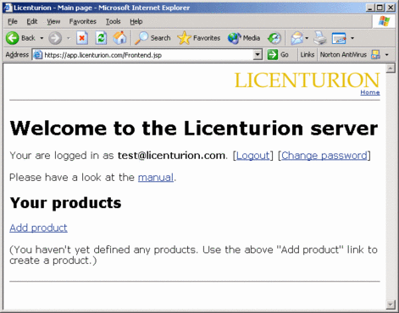Image resolution: width=399 pixels, height=313 pixels.
Task: Click the Refresh page icon
Action: tap(101, 38)
